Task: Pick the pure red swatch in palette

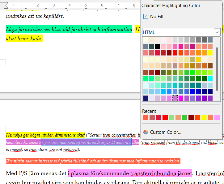Action: pos(175,53)
